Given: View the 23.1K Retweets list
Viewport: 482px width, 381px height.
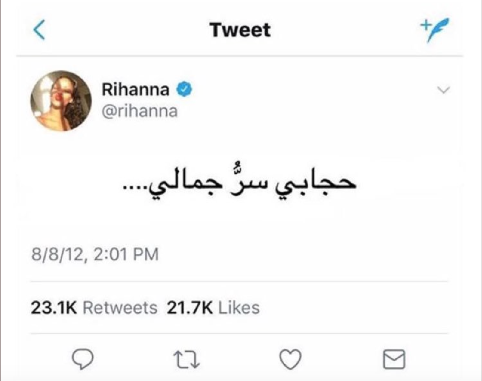Looking at the screenshot, I should (94, 308).
